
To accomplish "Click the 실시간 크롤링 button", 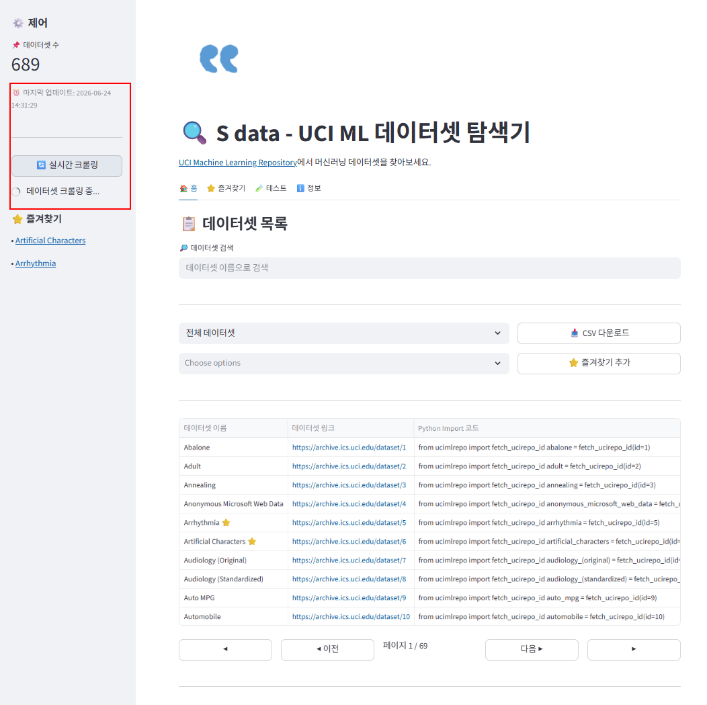I will click(67, 165).
